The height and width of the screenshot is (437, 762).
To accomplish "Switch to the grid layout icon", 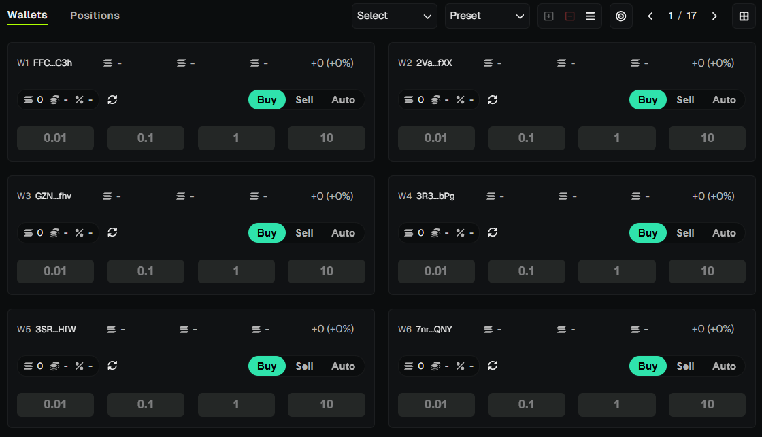I will coord(744,16).
